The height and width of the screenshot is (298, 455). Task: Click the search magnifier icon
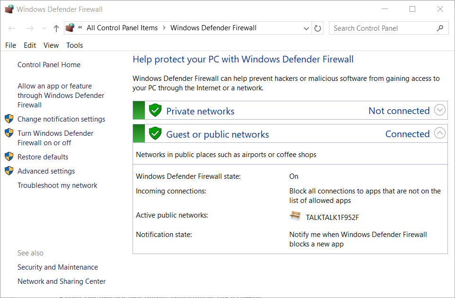point(440,28)
